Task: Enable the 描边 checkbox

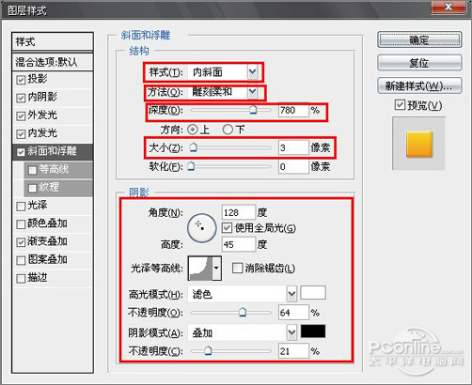Action: [x=21, y=279]
